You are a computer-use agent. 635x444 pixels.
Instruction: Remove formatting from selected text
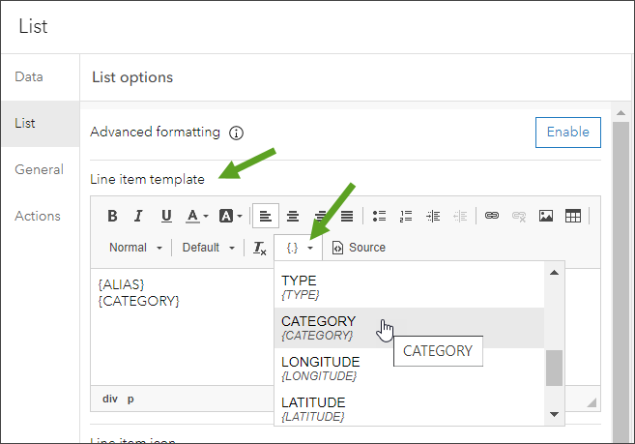[259, 248]
